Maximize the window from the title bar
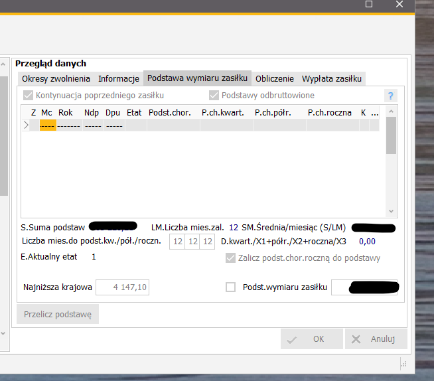Viewport: 434px width, 381px height. [370, 4]
